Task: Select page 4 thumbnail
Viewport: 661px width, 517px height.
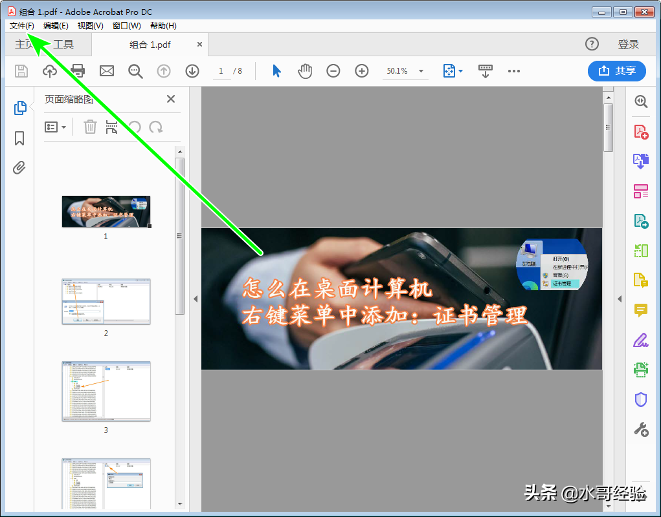Action: [x=106, y=484]
